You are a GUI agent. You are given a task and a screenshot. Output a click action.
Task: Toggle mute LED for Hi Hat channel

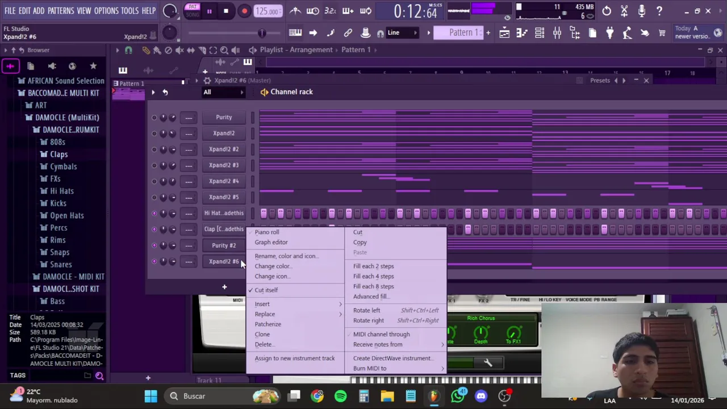(x=154, y=213)
